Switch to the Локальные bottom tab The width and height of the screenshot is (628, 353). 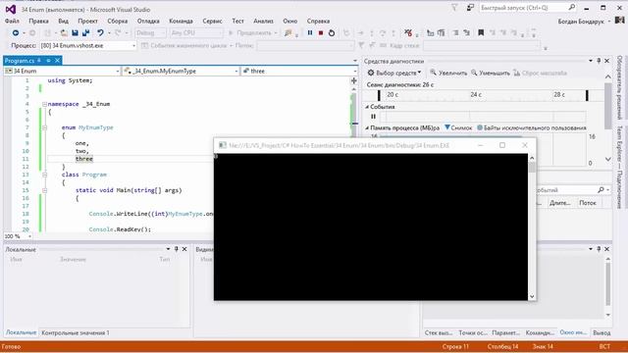coord(21,333)
